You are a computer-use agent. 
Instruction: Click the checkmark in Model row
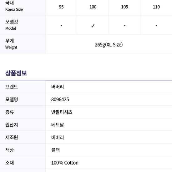pos(93,26)
